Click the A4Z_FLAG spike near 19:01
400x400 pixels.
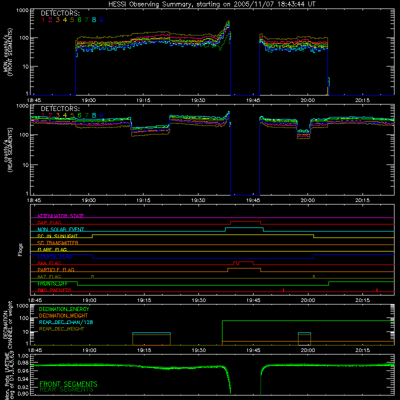[92, 277]
